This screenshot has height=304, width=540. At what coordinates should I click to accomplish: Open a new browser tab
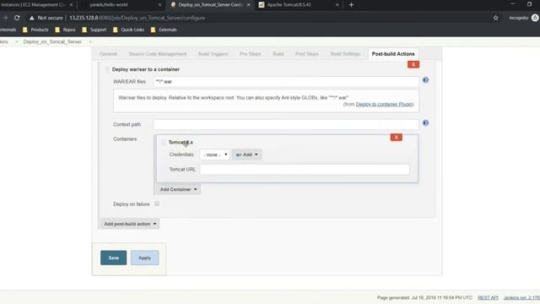click(351, 5)
